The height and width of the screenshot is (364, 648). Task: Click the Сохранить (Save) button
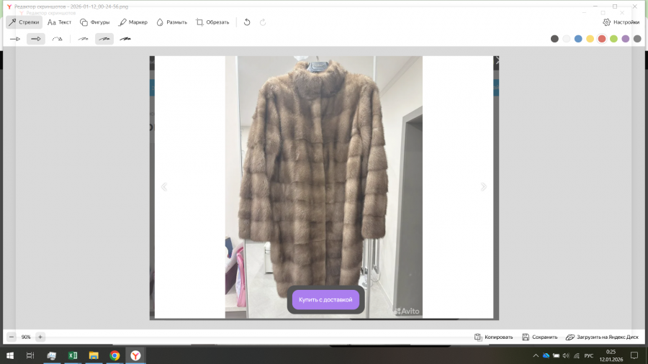540,337
